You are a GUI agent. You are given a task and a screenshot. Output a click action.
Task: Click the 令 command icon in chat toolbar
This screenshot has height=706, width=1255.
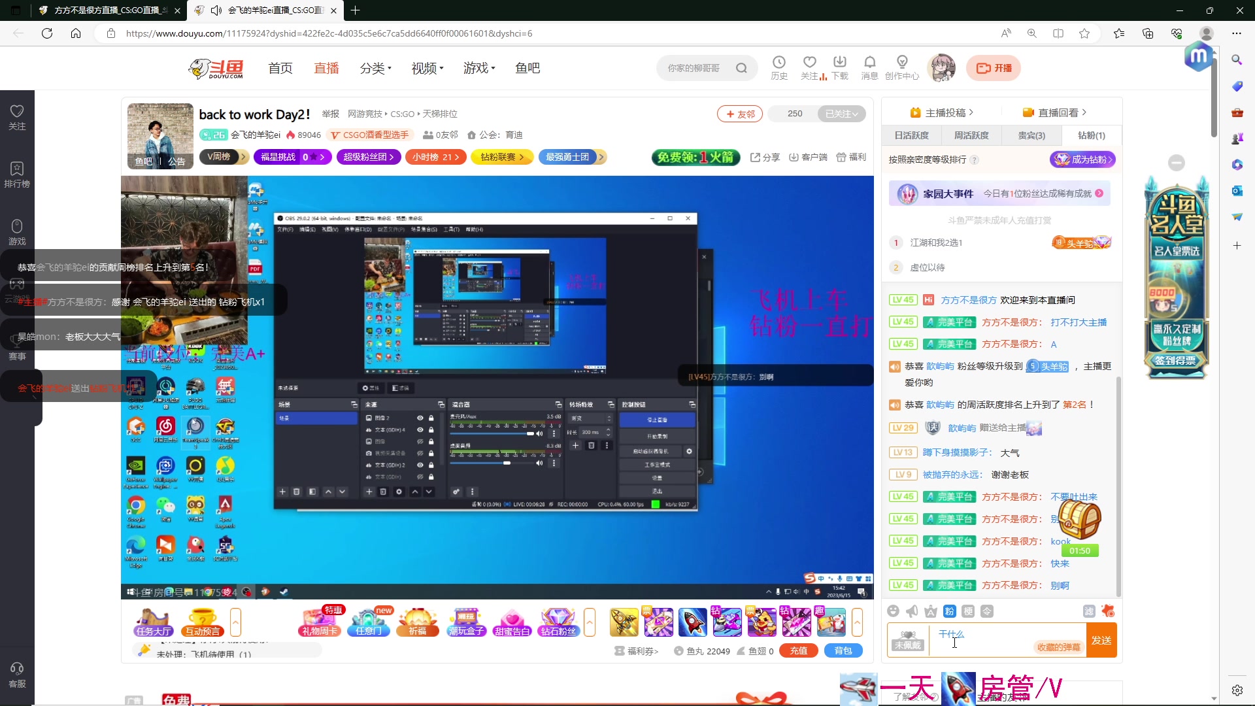pyautogui.click(x=987, y=611)
